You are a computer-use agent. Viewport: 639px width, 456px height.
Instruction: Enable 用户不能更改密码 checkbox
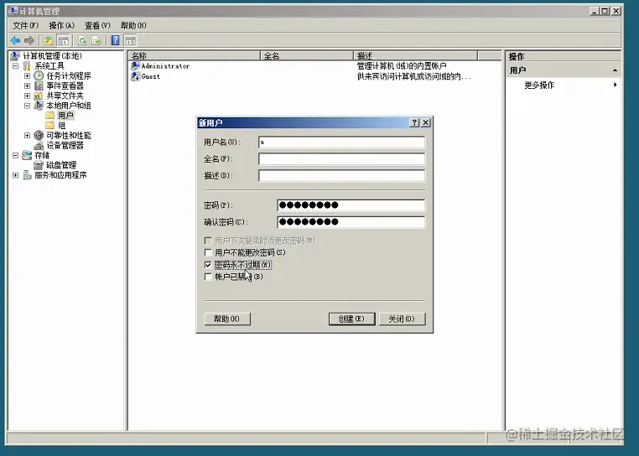click(x=208, y=252)
